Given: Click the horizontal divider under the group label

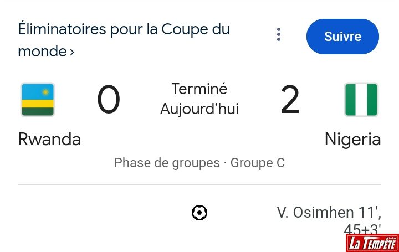Looking at the screenshot, I should pos(199,184).
